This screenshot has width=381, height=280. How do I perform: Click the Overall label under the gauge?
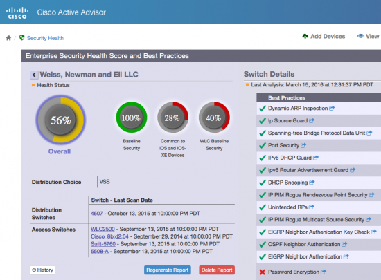[60, 151]
